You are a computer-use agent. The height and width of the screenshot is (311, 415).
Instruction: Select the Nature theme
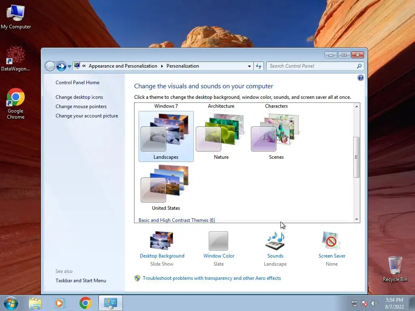[221, 136]
